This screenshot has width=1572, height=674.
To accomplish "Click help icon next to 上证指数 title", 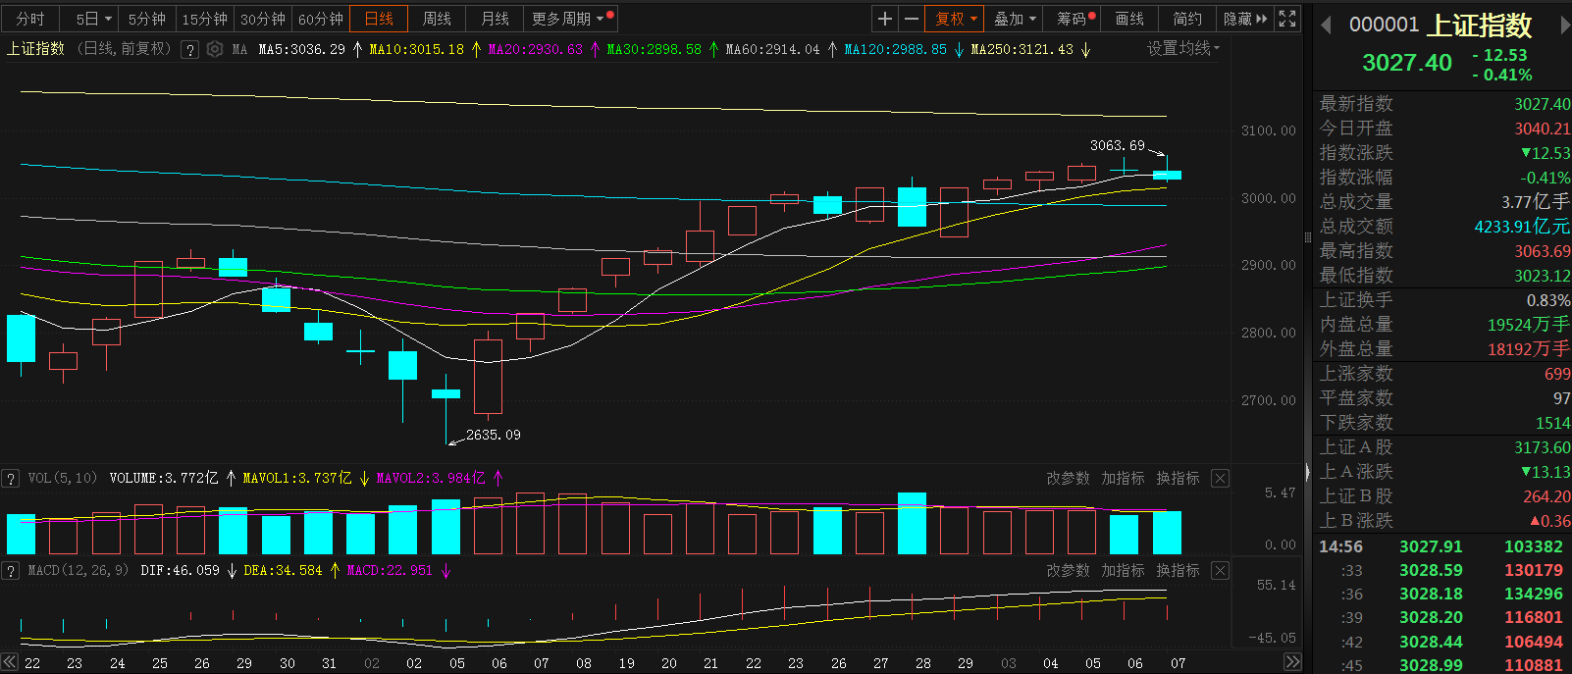I will coord(190,49).
